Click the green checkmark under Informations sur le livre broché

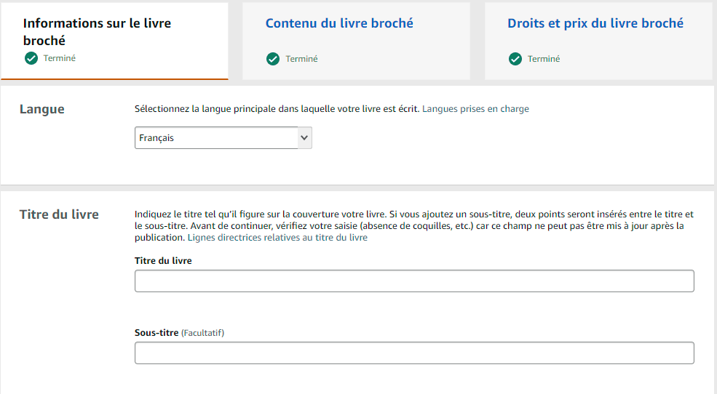point(31,58)
